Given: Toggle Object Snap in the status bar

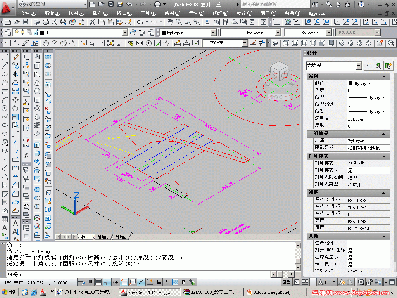Looking at the screenshot, I should pos(124,282).
